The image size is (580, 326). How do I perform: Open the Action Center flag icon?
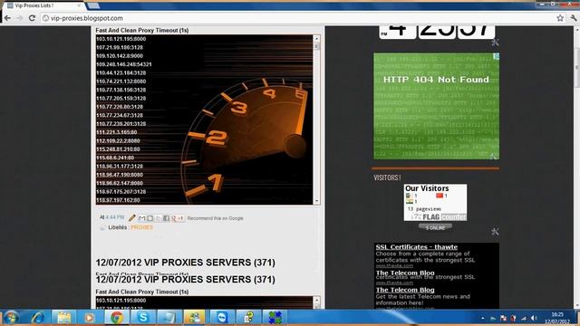pos(503,318)
